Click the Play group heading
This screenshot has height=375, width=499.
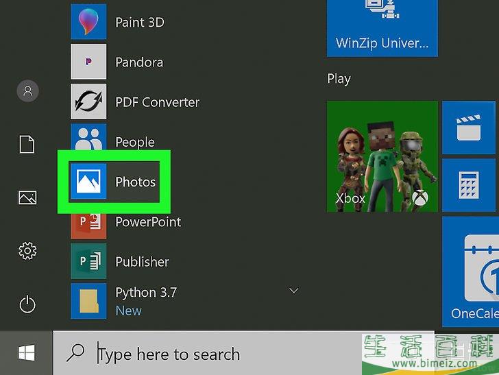coord(339,79)
